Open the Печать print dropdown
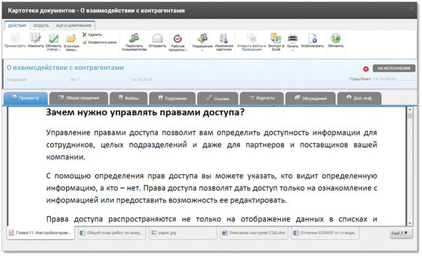The image size is (422, 256). (293, 42)
